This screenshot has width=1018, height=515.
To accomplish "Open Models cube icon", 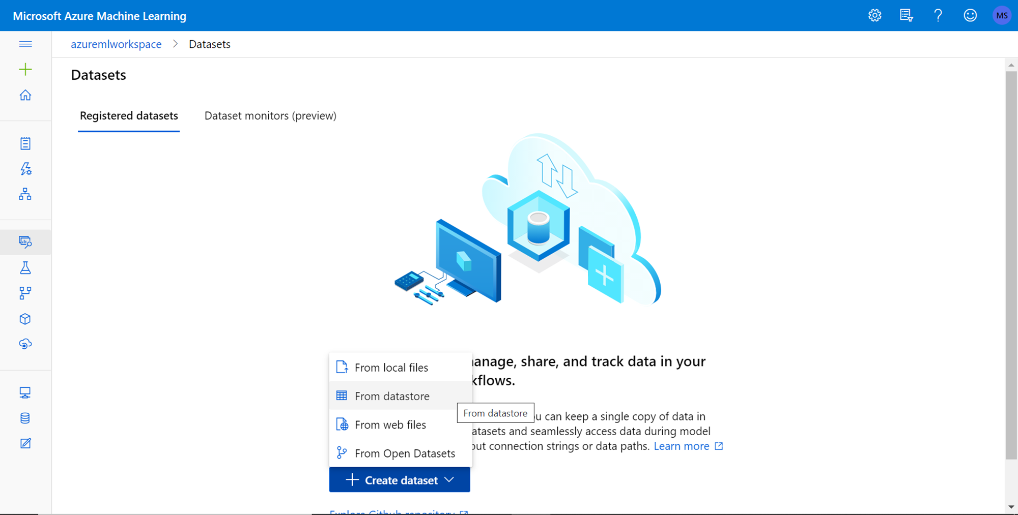I will [x=25, y=319].
